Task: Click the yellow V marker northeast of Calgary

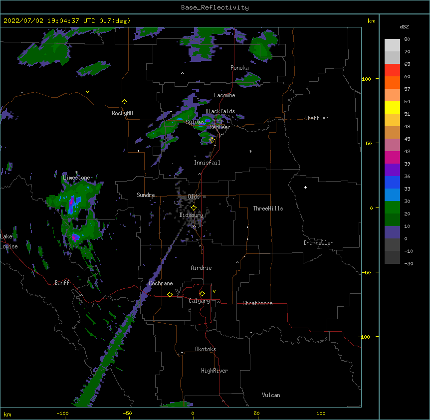Action: pos(214,291)
